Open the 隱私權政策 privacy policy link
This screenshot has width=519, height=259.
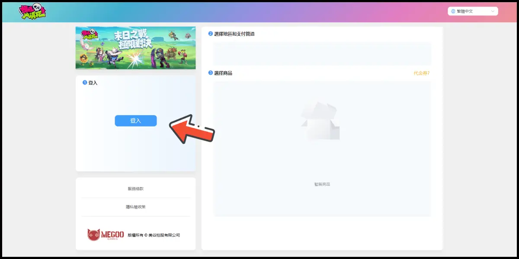click(136, 207)
